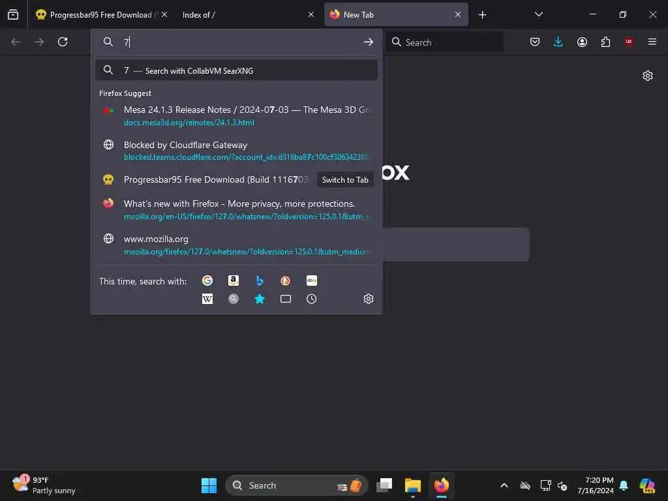Search bookmarks using star icon
The height and width of the screenshot is (501, 668).
point(260,299)
